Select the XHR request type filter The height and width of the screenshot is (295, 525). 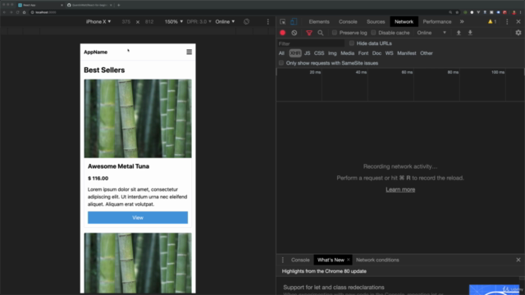coord(295,53)
